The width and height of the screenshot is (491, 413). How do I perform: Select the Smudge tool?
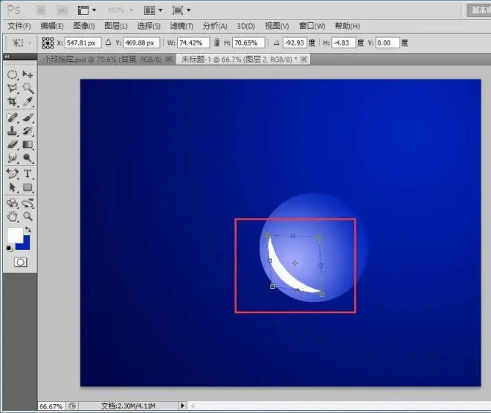coord(12,158)
